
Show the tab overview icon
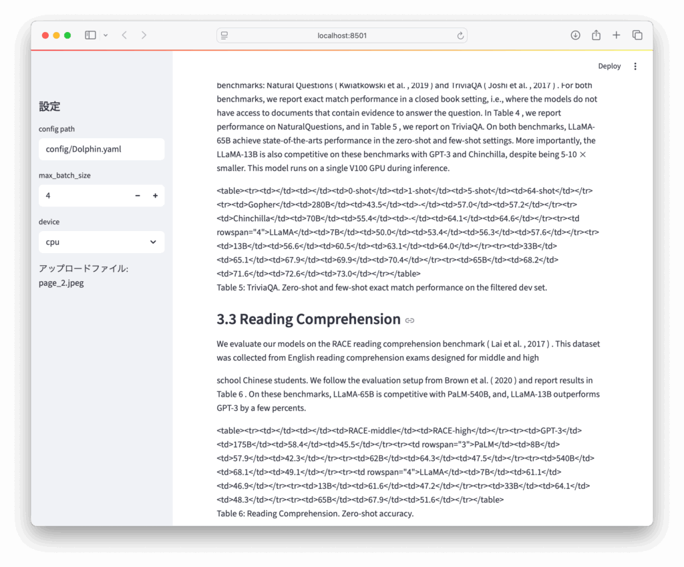(637, 35)
